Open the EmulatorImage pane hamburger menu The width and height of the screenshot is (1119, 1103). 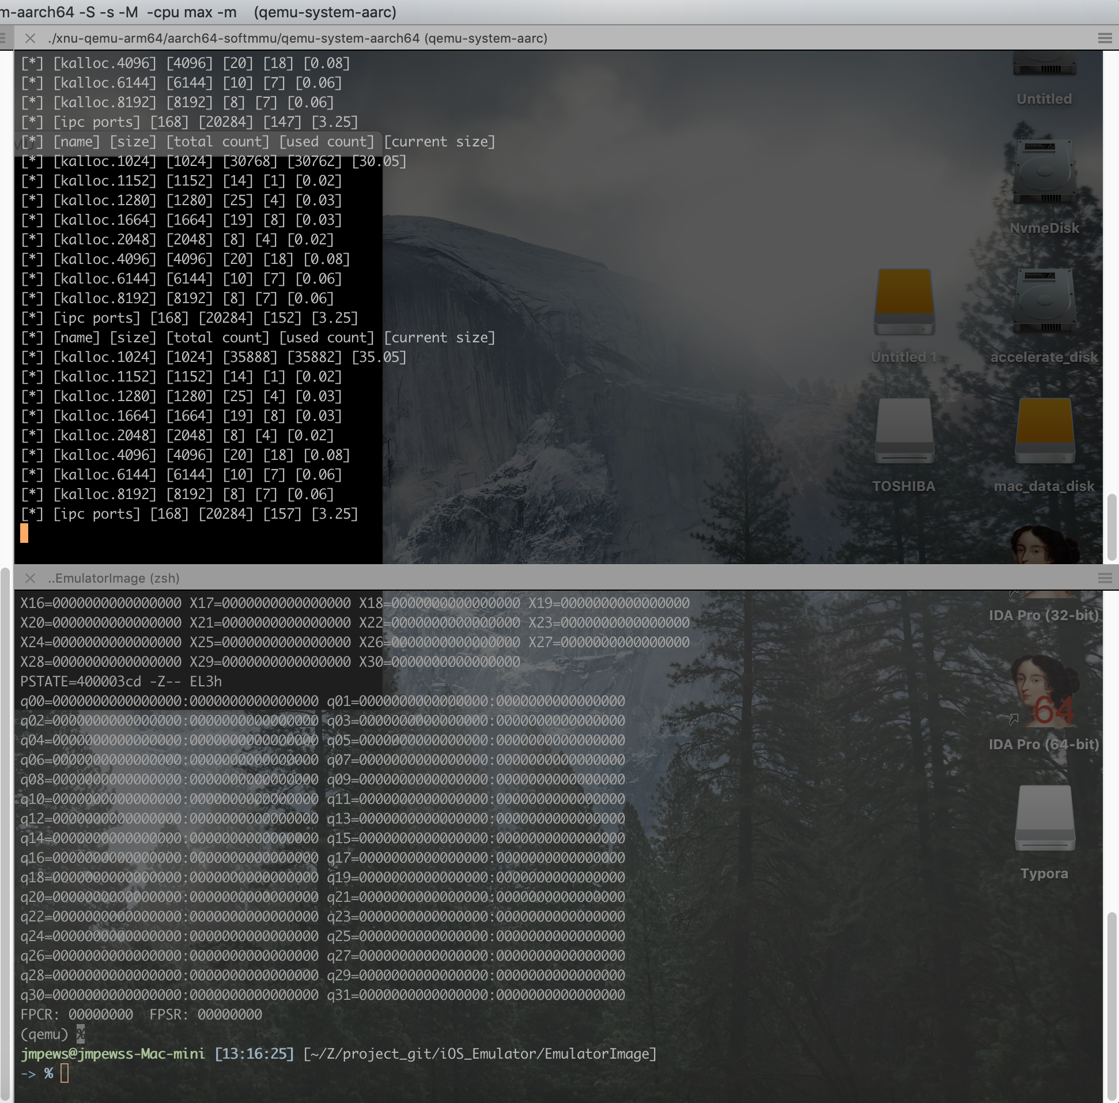(x=1104, y=578)
